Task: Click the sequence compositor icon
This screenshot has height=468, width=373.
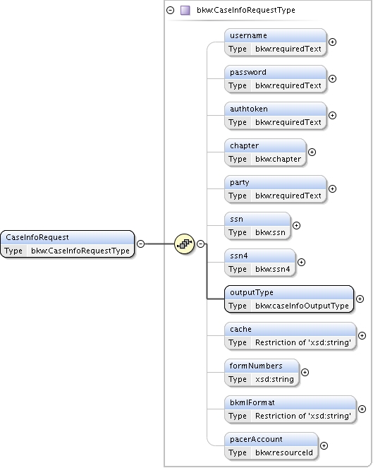Action: pos(184,244)
